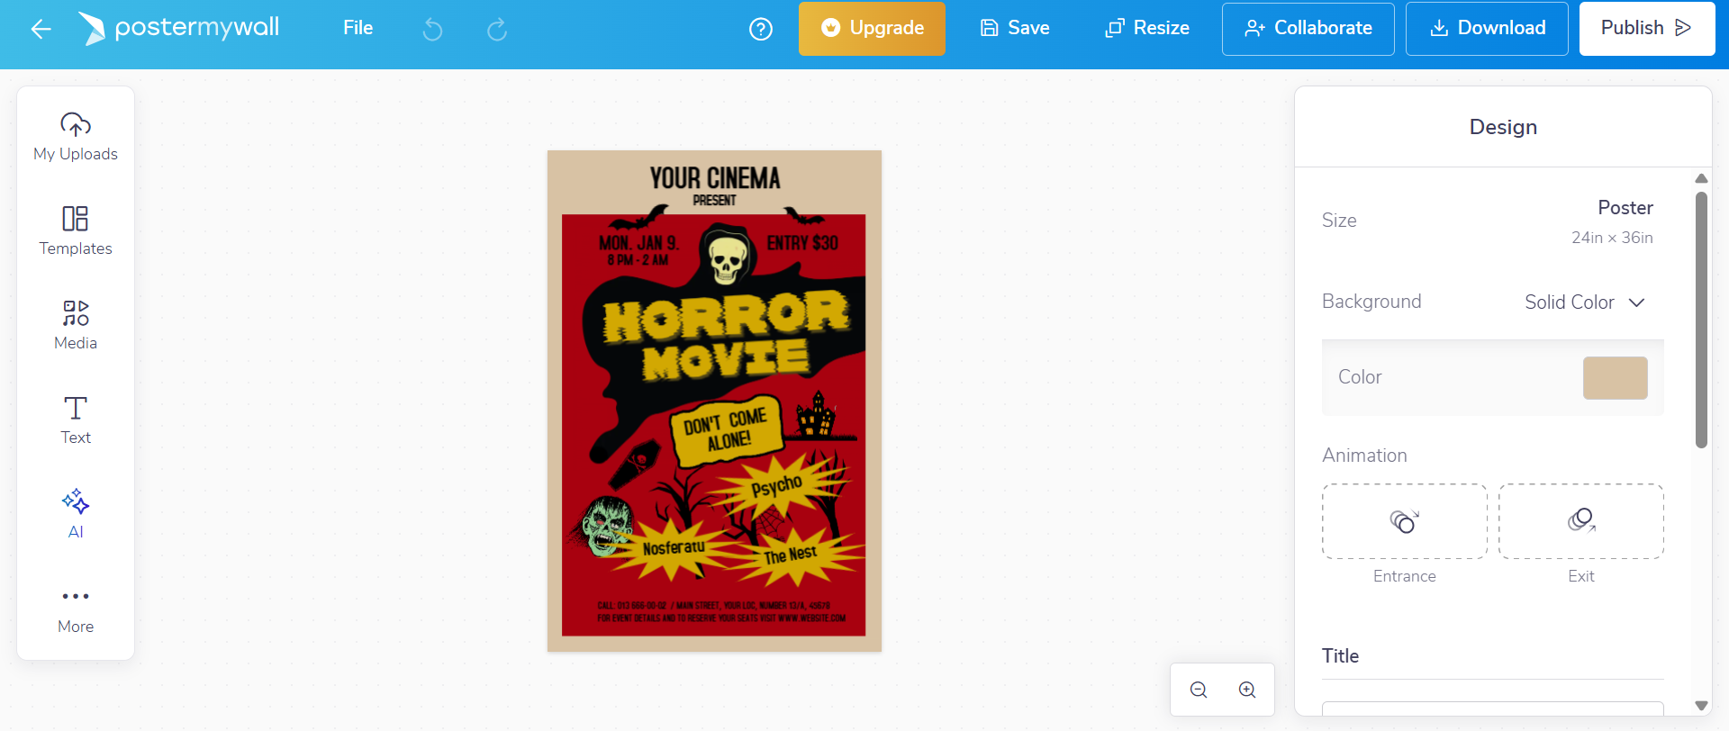Click the Upgrade button
Screen dimensions: 1729x731
(x=872, y=28)
